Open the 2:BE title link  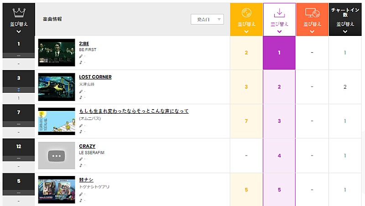pyautogui.click(x=84, y=43)
